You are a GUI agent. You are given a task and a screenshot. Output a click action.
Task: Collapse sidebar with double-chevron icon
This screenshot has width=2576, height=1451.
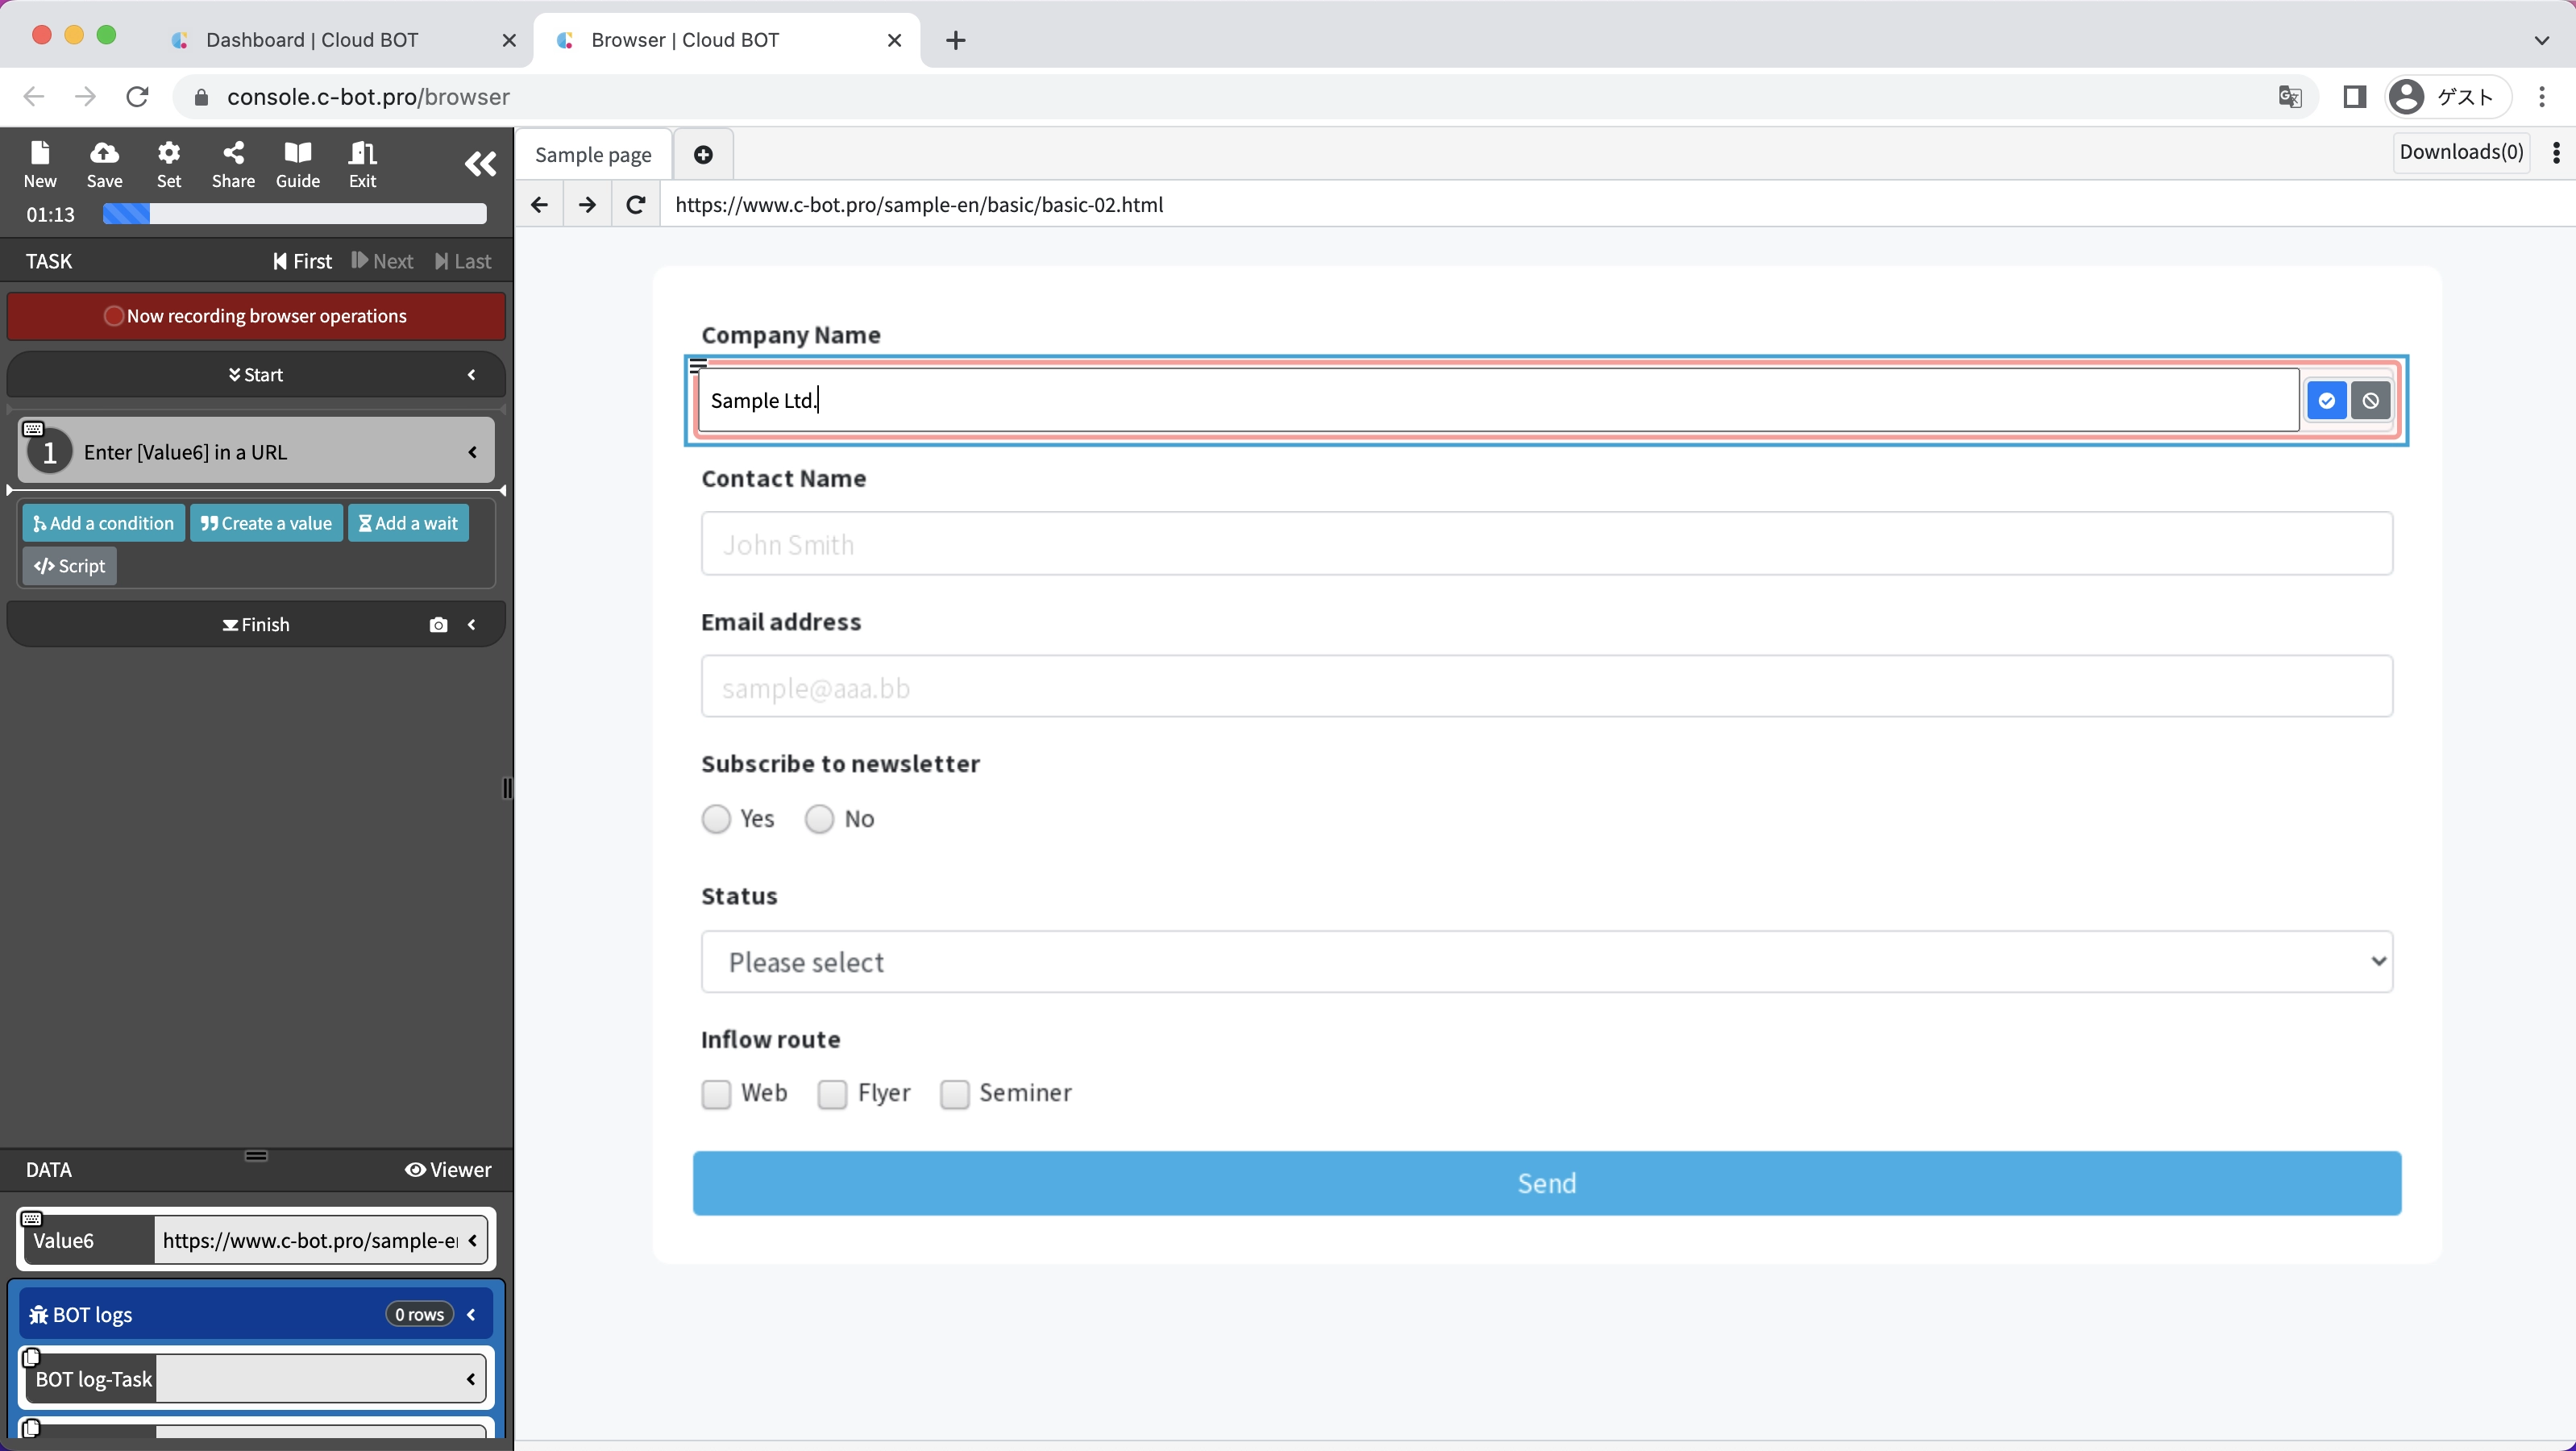pos(480,164)
